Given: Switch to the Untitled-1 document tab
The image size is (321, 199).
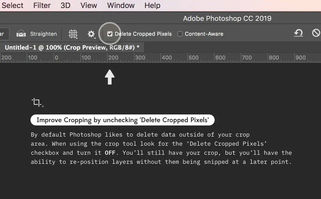Looking at the screenshot, I should click(x=72, y=48).
